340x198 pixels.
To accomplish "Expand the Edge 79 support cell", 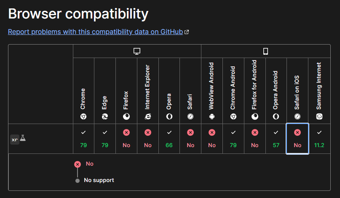I will [105, 139].
